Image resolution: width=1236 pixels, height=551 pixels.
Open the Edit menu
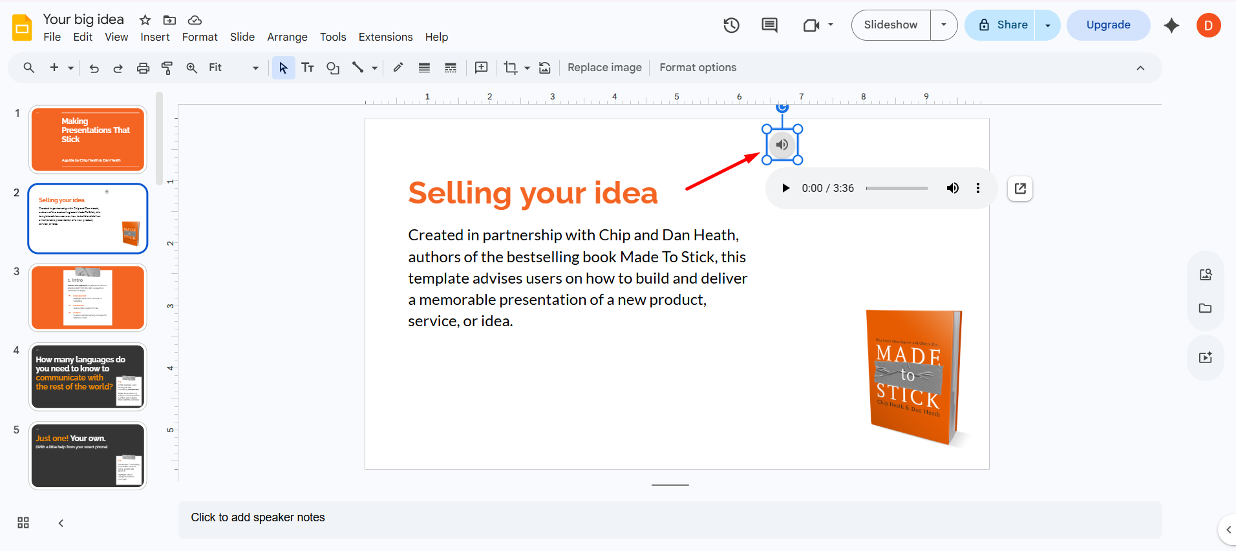(83, 37)
